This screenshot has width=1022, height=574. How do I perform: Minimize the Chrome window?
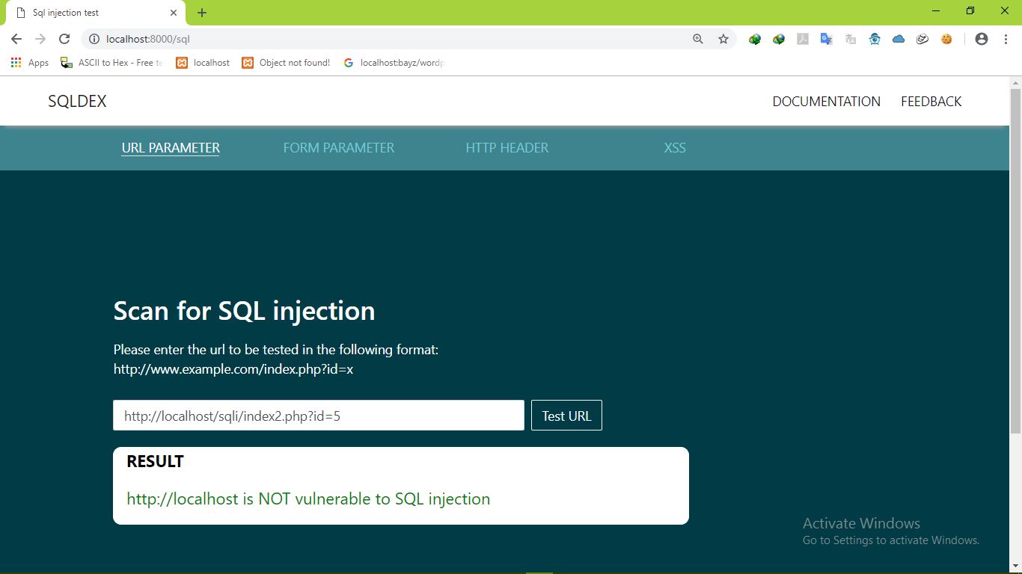pos(936,10)
